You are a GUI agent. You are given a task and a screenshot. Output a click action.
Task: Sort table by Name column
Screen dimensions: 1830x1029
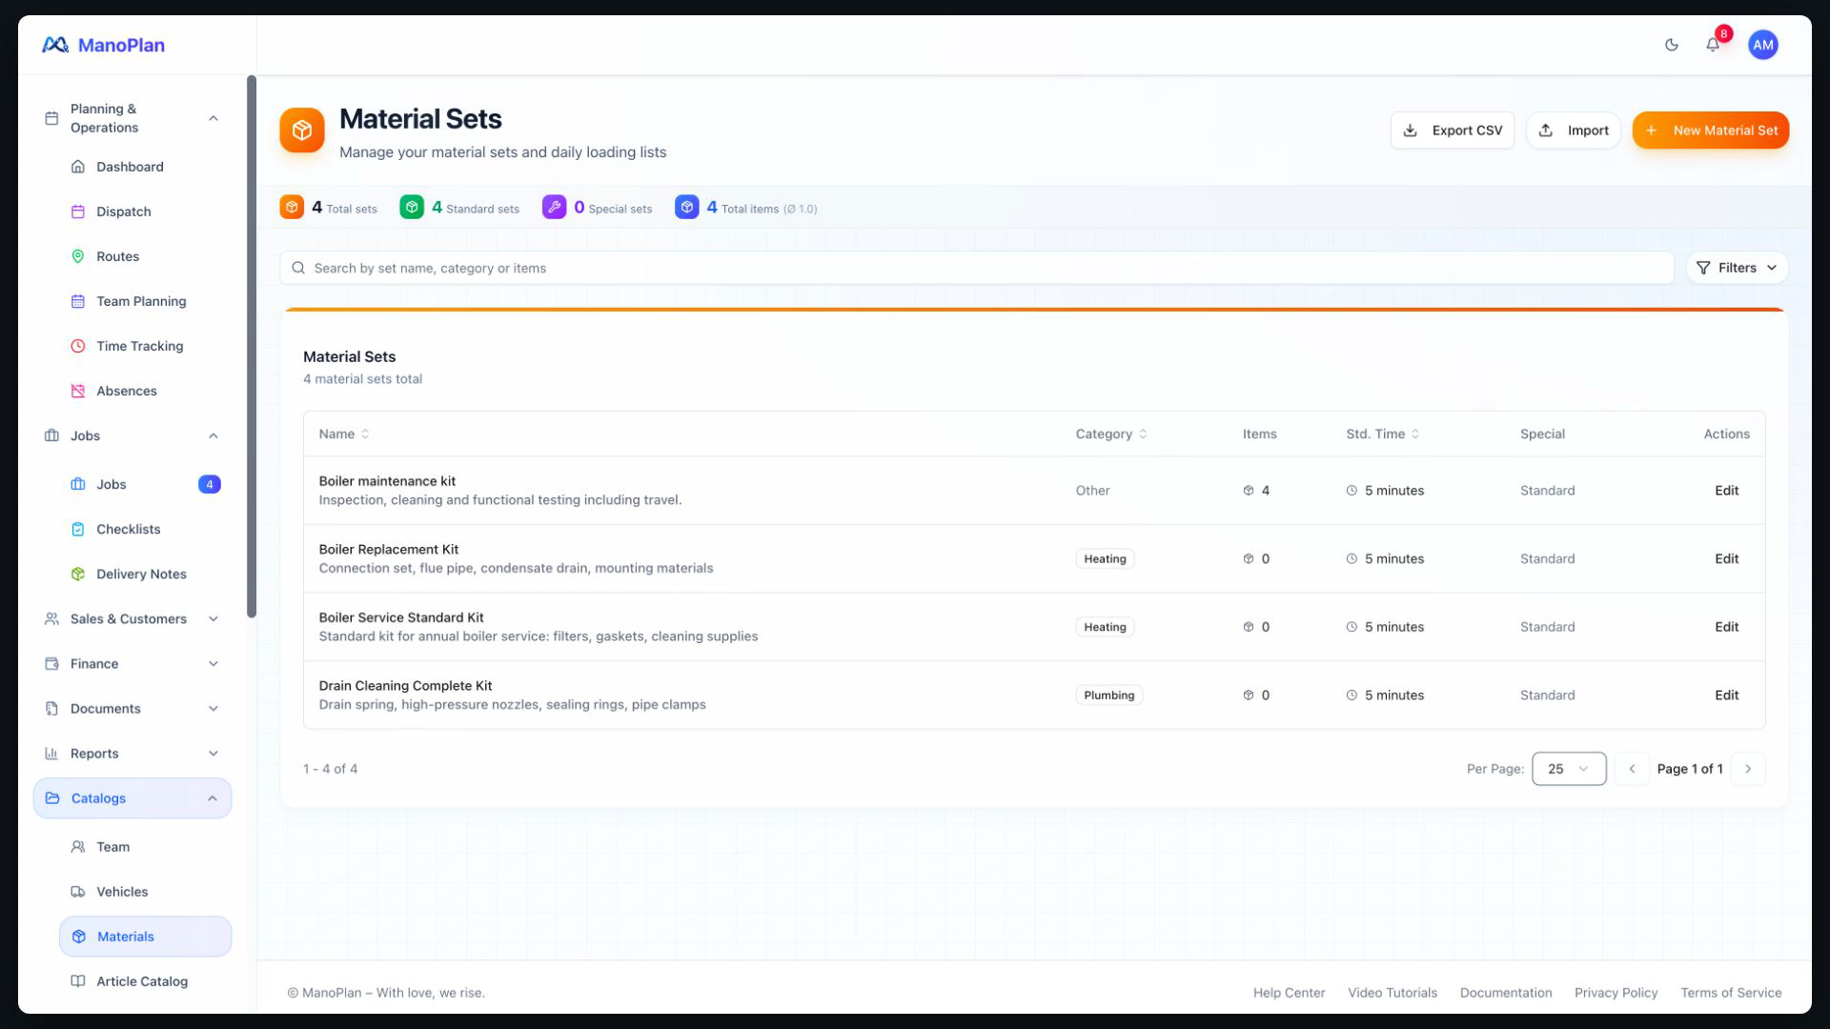(344, 434)
